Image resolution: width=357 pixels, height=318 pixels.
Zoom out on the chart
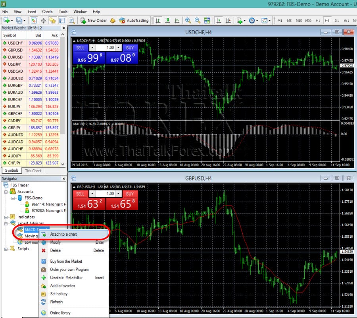tap(198, 21)
